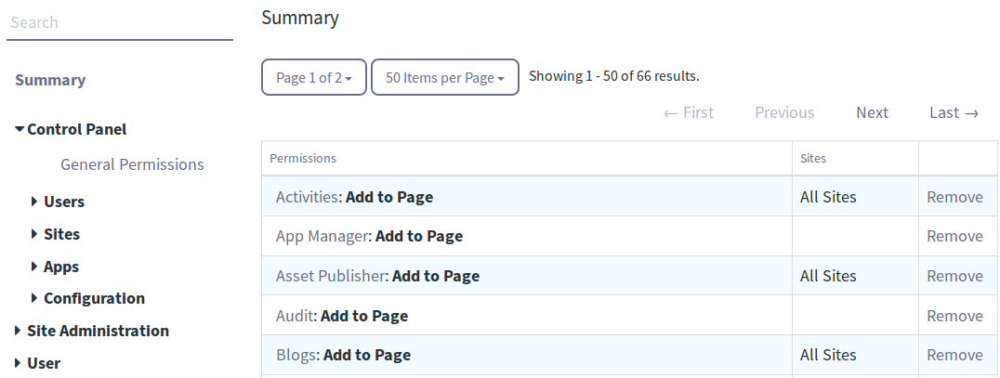Click the Summary page heading

(300, 18)
